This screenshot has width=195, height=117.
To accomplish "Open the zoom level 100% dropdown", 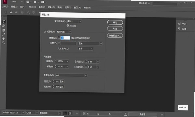I will [x=22, y=2].
